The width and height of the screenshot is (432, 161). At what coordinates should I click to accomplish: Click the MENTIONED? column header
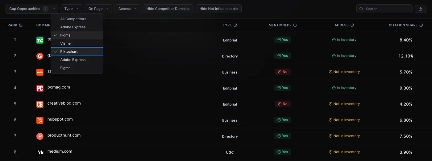click(280, 25)
